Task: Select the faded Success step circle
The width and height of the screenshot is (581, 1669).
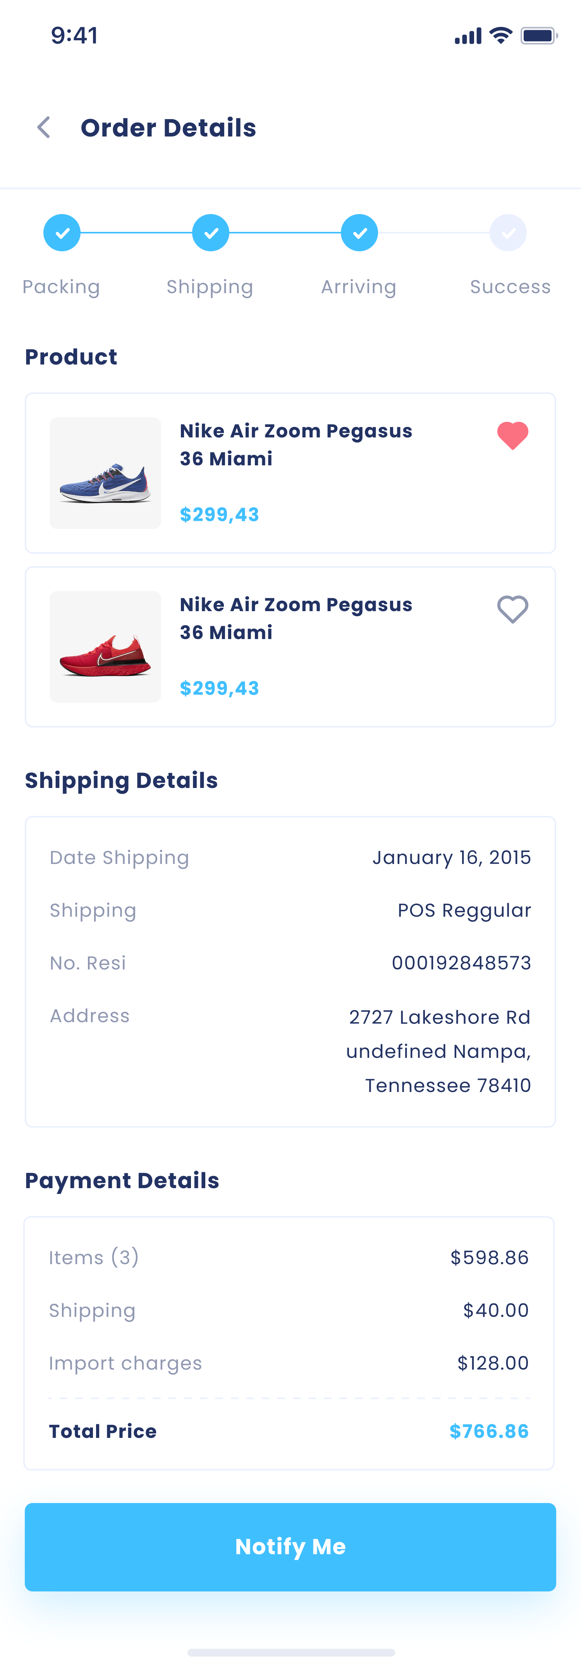Action: point(509,233)
